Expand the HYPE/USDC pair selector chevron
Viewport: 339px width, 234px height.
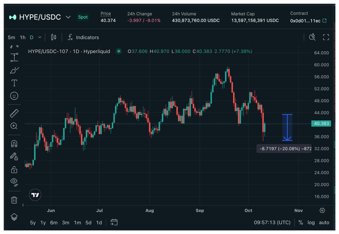(68, 17)
